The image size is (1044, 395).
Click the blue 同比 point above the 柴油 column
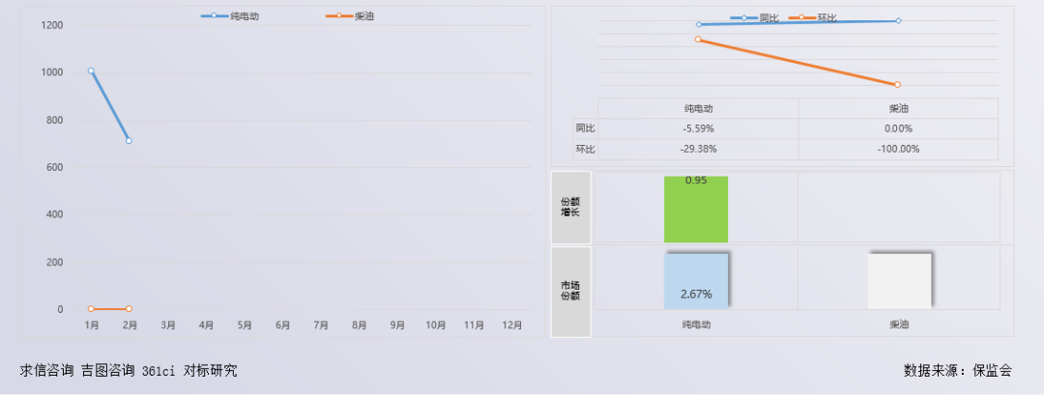point(898,20)
